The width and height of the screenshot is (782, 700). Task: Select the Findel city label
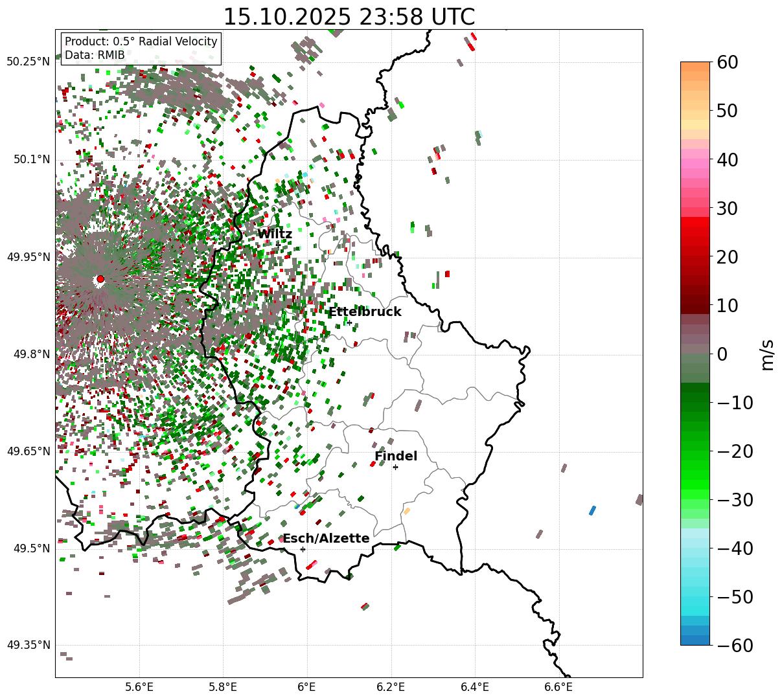coord(396,457)
